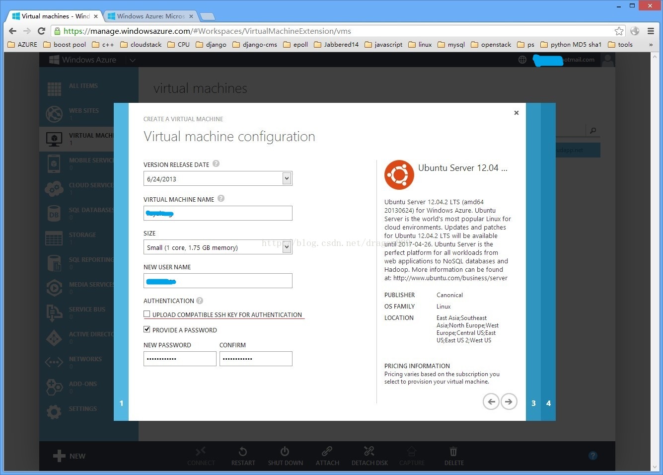The width and height of the screenshot is (663, 475).
Task: Click the SHUT DOWN power icon
Action: point(285,451)
